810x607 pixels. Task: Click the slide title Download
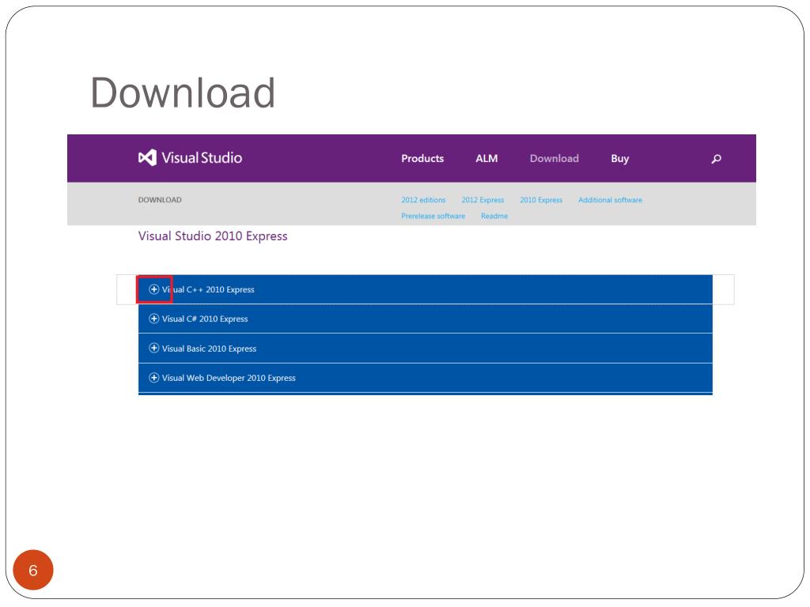[x=183, y=93]
